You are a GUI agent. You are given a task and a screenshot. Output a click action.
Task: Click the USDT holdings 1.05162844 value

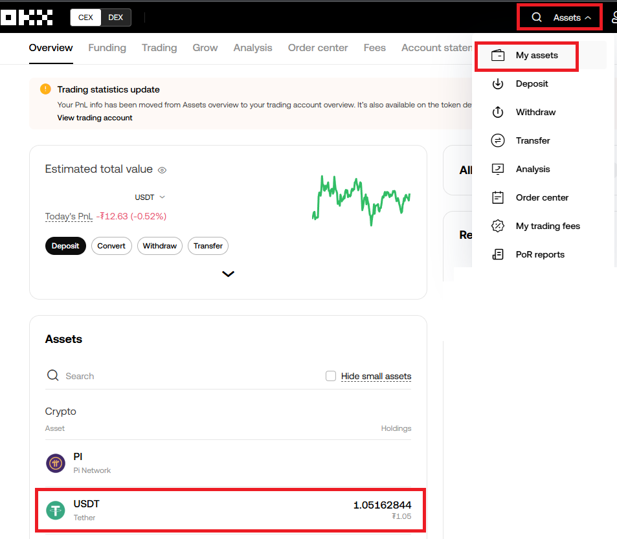point(382,505)
